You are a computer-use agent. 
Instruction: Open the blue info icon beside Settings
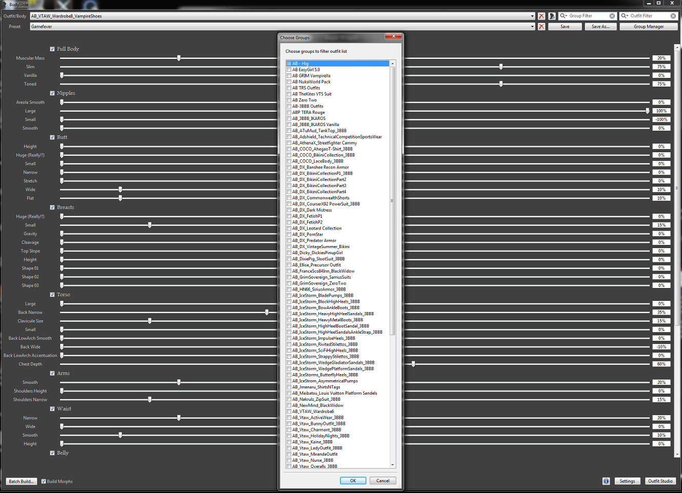coord(606,481)
